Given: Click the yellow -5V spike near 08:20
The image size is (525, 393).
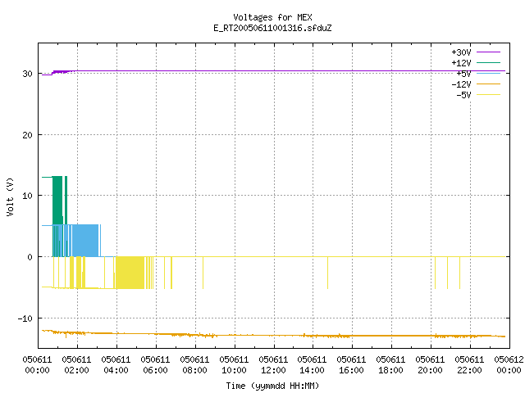Looking at the screenshot, I should [203, 273].
